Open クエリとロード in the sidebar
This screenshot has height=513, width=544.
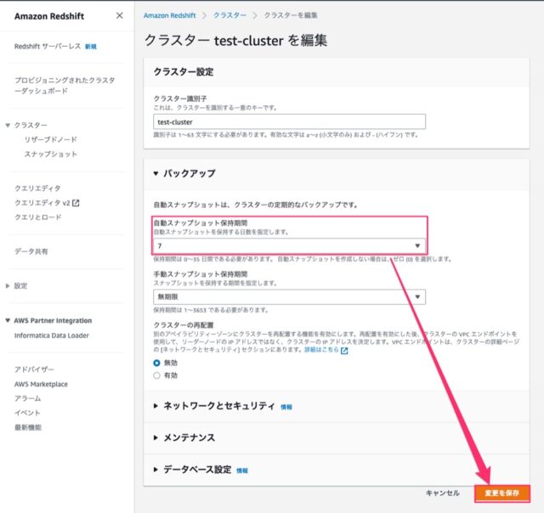[x=37, y=217]
